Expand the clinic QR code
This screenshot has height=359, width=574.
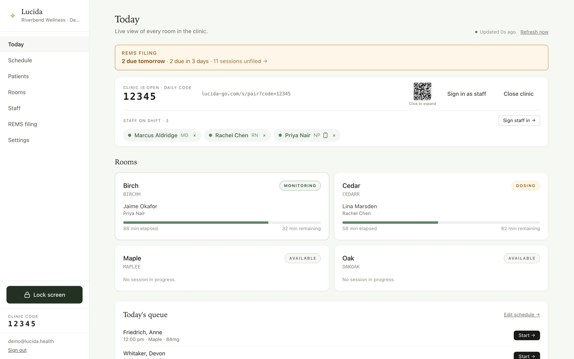coord(422,91)
